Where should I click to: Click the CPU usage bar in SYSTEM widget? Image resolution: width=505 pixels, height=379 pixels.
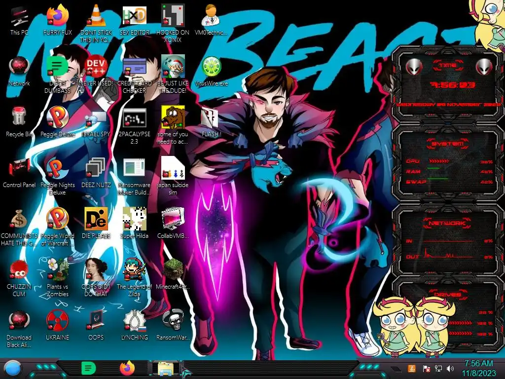coord(439,161)
